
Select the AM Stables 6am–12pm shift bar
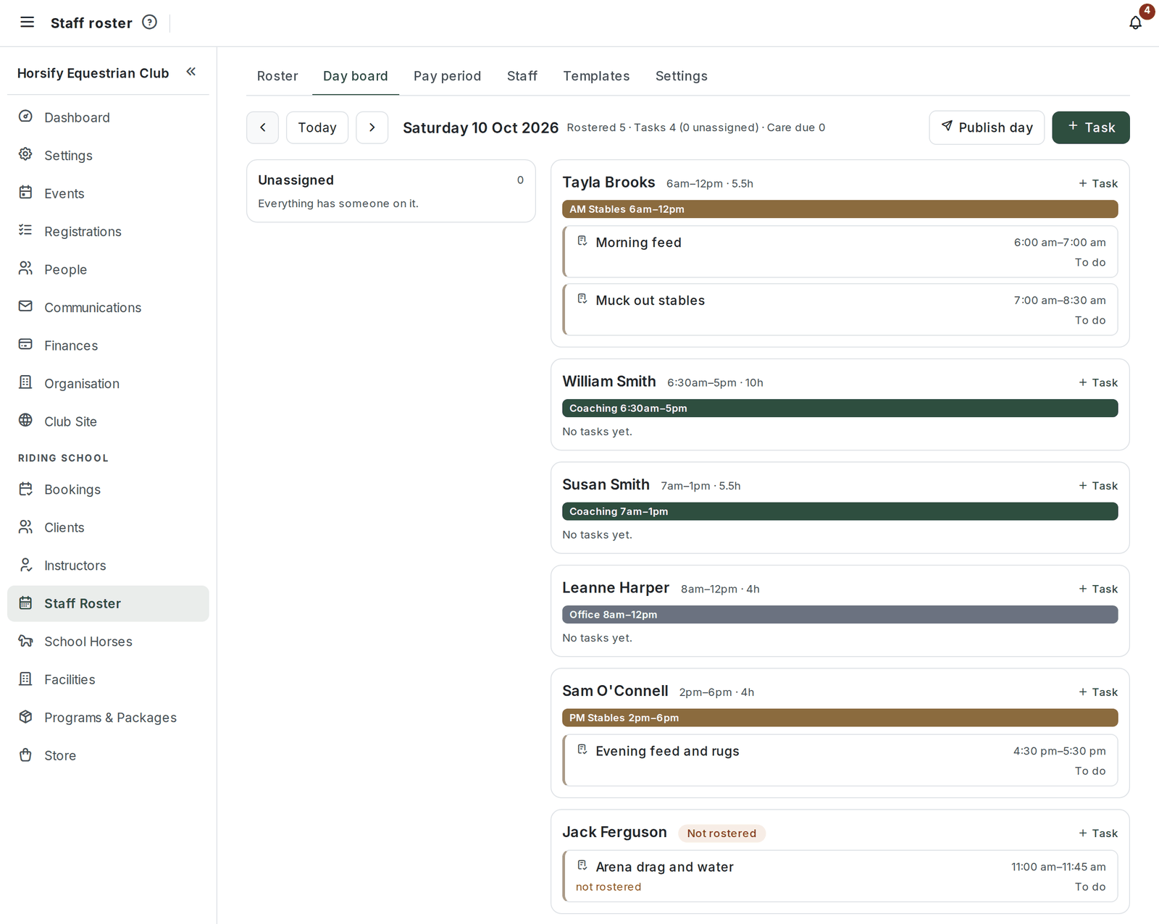tap(840, 209)
